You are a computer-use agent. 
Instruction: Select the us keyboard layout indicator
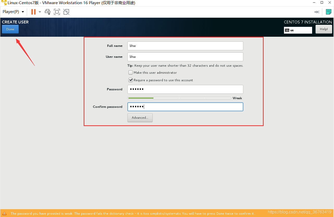[298, 30]
